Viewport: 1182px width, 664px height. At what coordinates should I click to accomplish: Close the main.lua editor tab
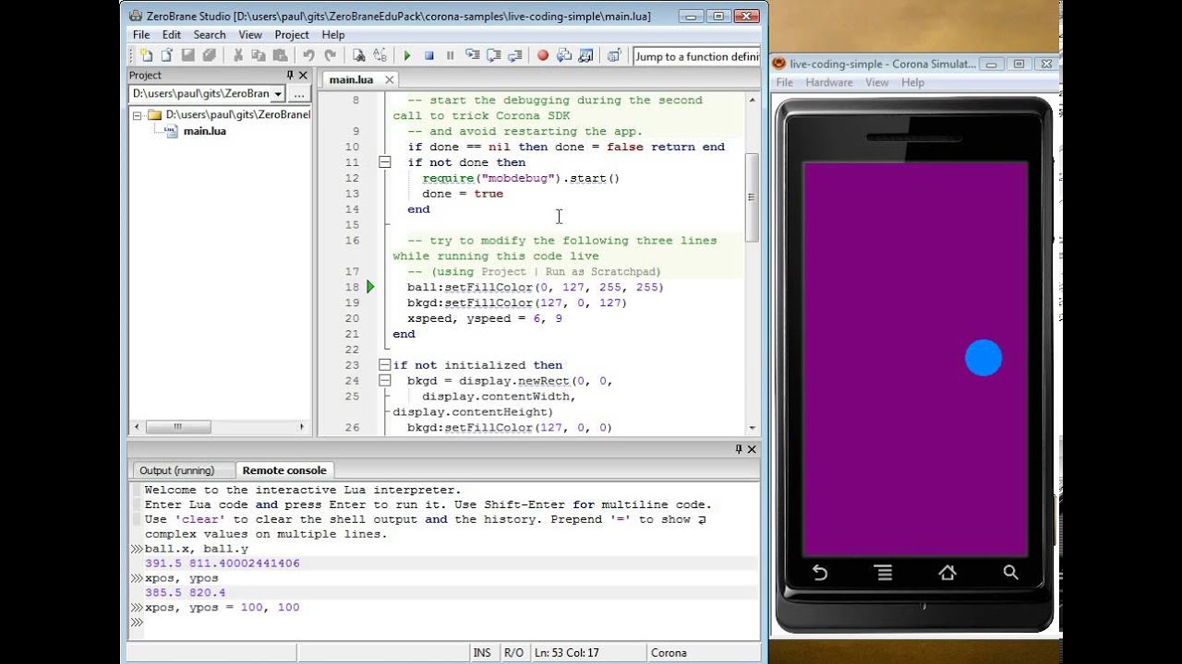pyautogui.click(x=389, y=79)
